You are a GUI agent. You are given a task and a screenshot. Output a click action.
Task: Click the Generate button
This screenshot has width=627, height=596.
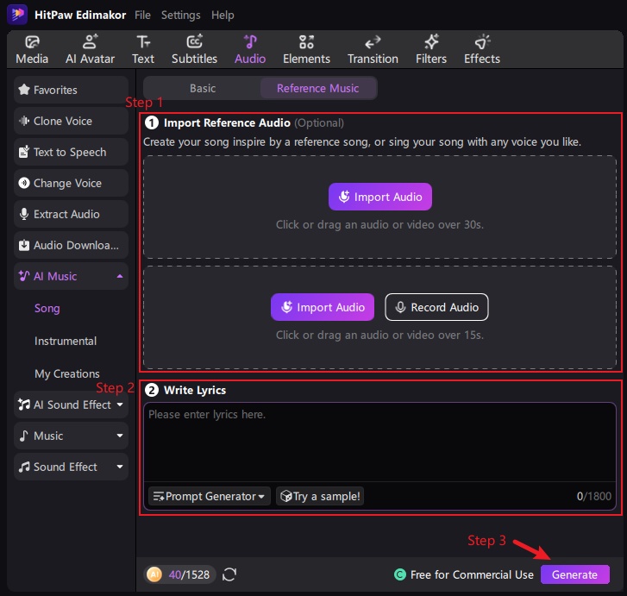(575, 574)
